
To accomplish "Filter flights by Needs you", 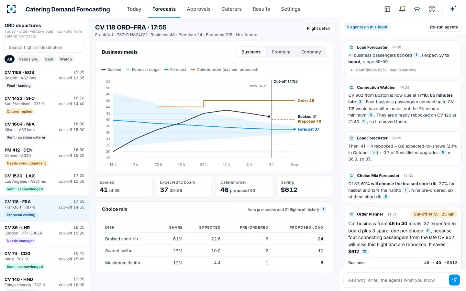I will coord(28,59).
